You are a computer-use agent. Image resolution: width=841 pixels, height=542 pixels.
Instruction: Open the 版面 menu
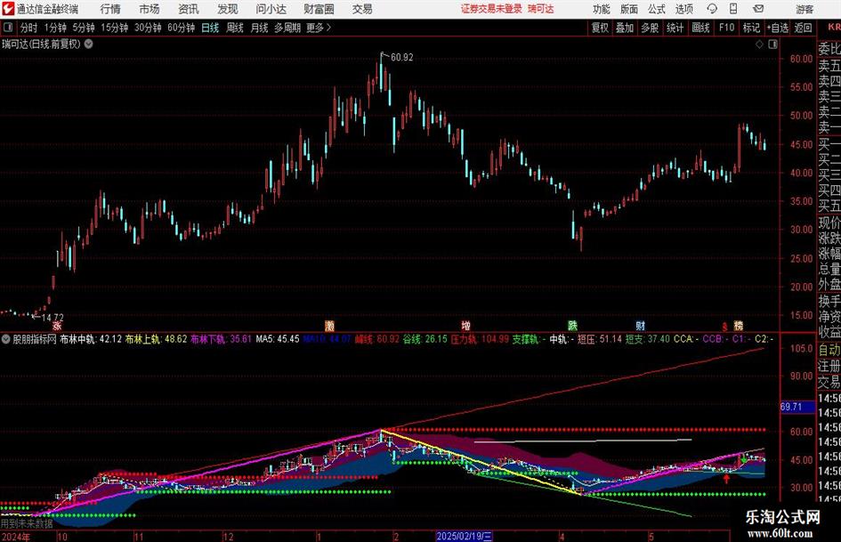pos(628,9)
